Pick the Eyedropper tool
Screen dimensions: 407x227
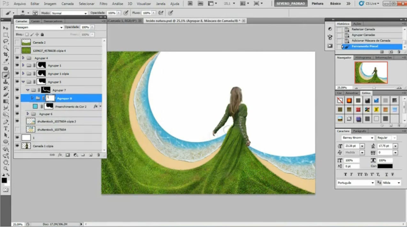pyautogui.click(x=5, y=61)
